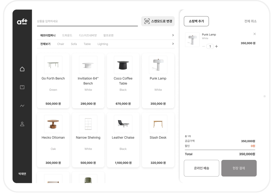Click the 전체 취소 link
Image resolution: width=273 pixels, height=194 pixels.
tap(250, 21)
